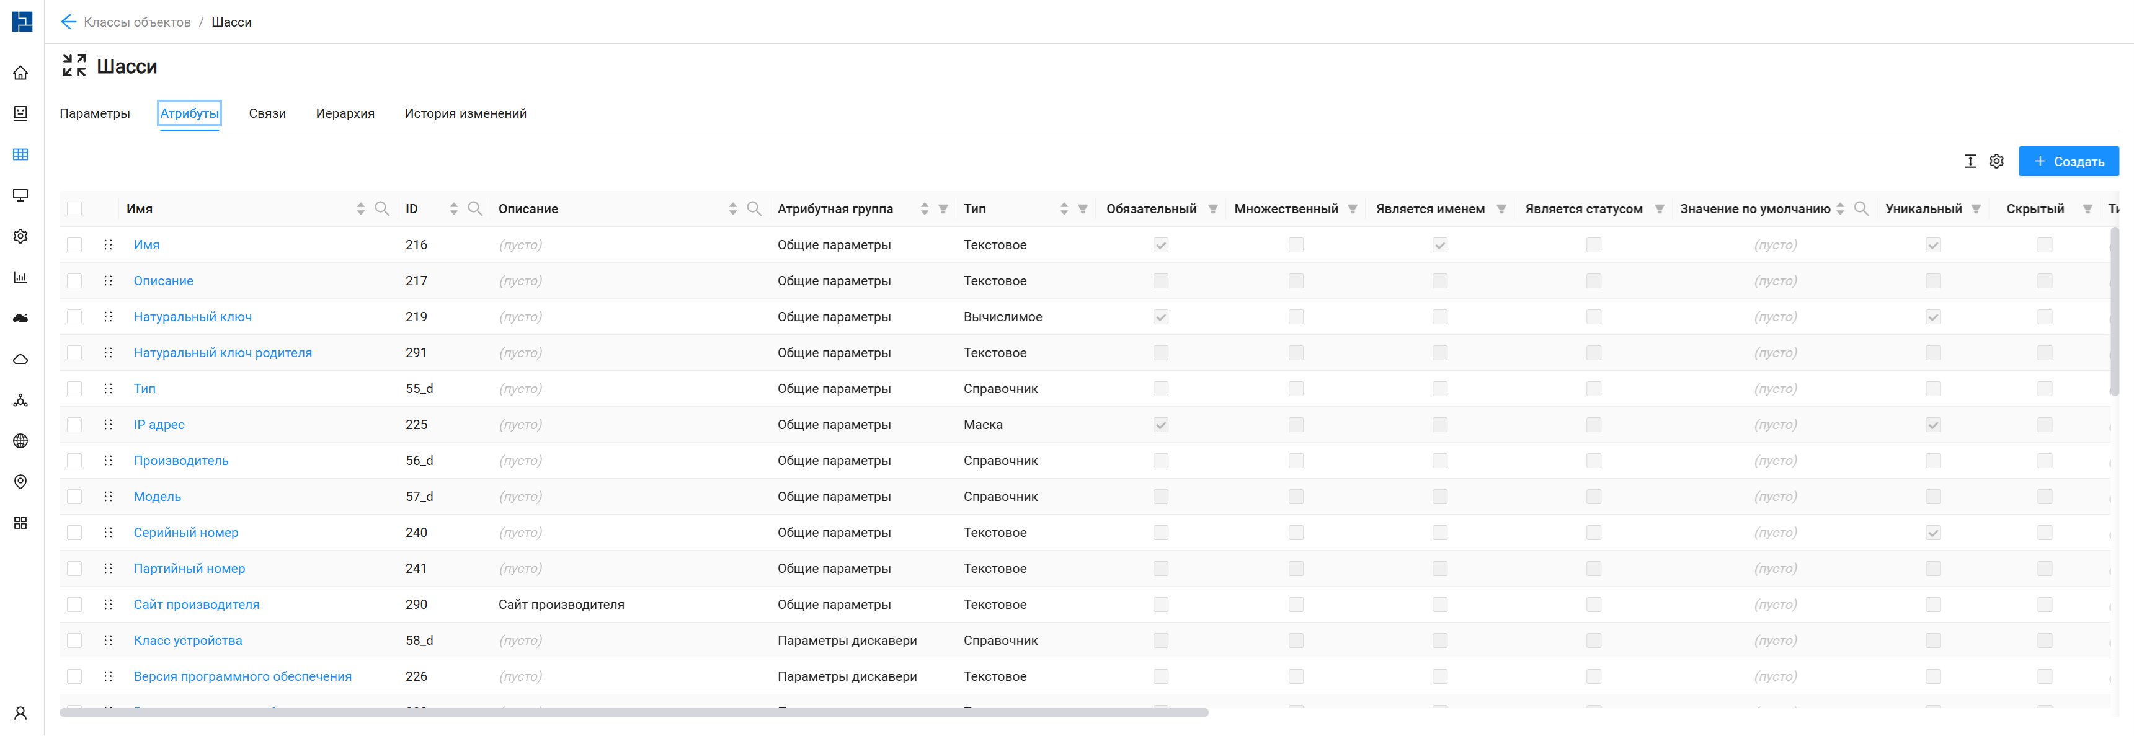Open the monitor icon in sidebar

tap(20, 195)
